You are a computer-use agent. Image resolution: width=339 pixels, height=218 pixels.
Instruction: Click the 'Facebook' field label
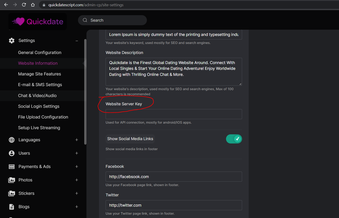click(115, 166)
